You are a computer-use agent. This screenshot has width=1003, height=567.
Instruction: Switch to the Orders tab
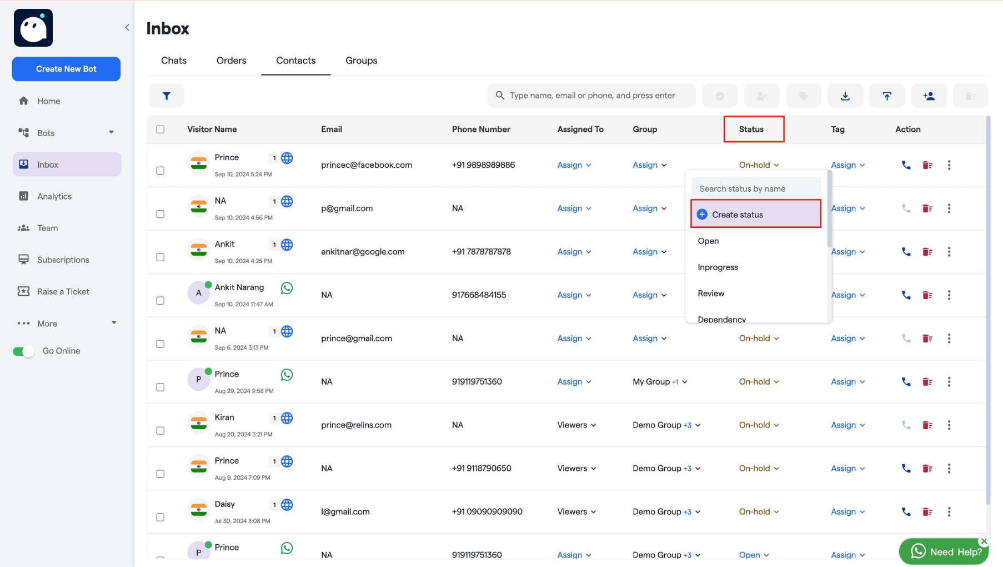(232, 61)
